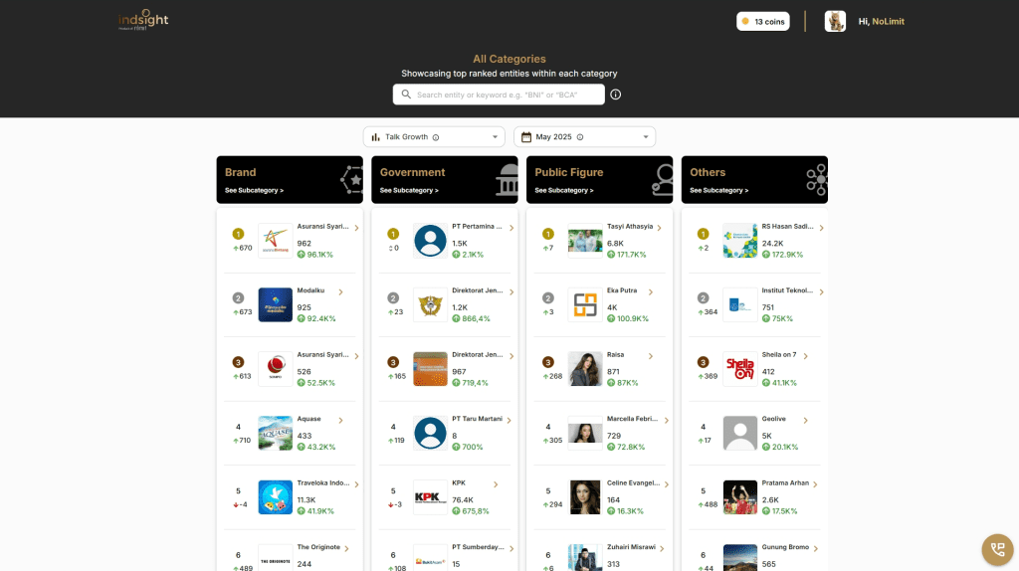1019x571 pixels.
Task: Click the Brand category star icon
Action: click(x=351, y=180)
